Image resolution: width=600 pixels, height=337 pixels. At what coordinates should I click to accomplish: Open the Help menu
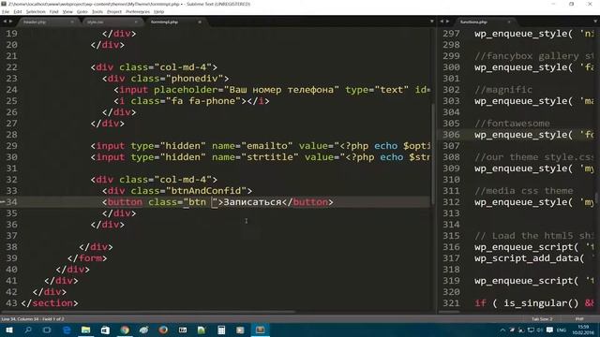pyautogui.click(x=158, y=12)
